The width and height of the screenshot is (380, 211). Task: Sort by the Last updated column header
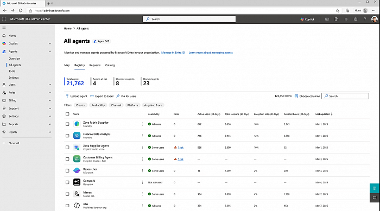click(324, 114)
